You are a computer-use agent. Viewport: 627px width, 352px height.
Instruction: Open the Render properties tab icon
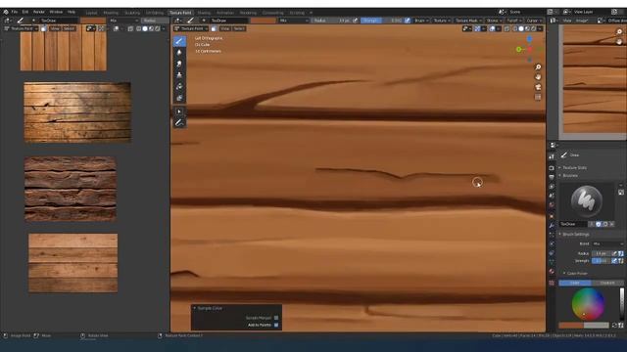[552, 167]
